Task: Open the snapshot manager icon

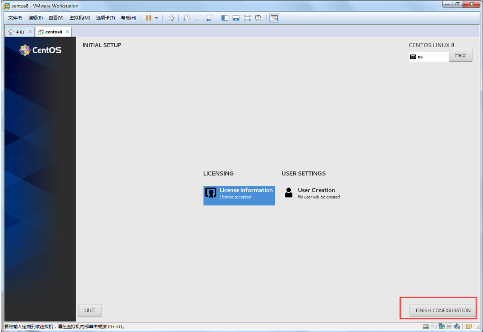Action: (x=209, y=18)
